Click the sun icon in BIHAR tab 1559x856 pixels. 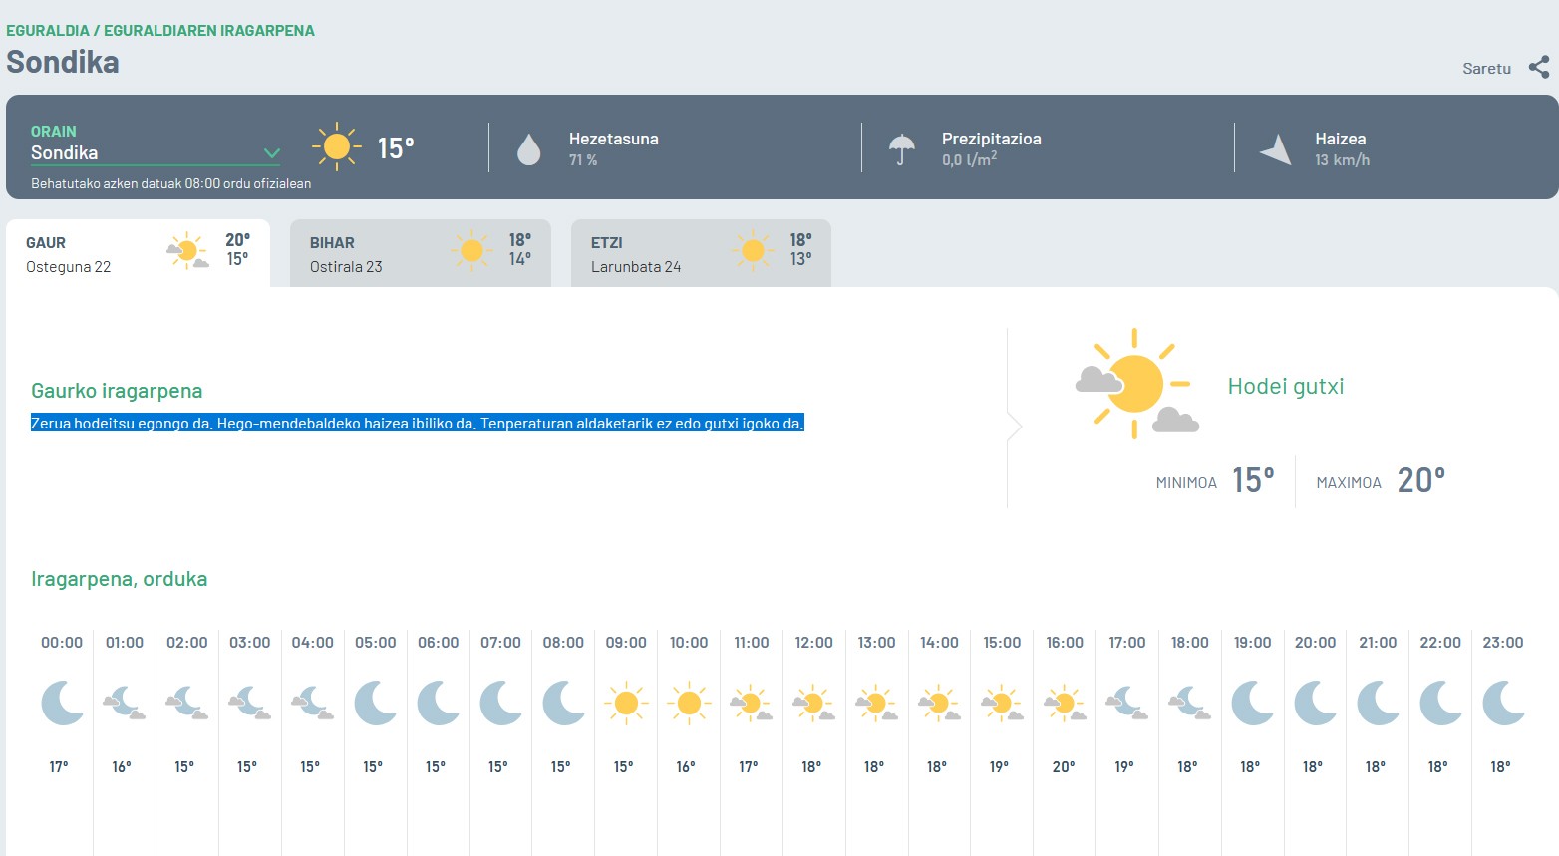click(x=471, y=250)
